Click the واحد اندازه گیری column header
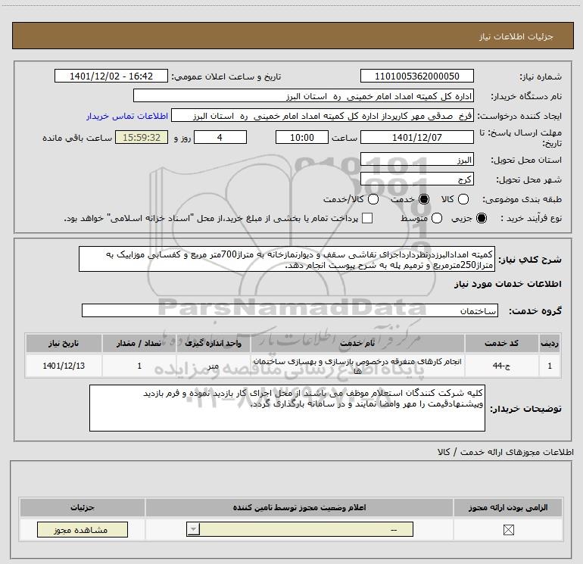The image size is (583, 564). [x=213, y=343]
